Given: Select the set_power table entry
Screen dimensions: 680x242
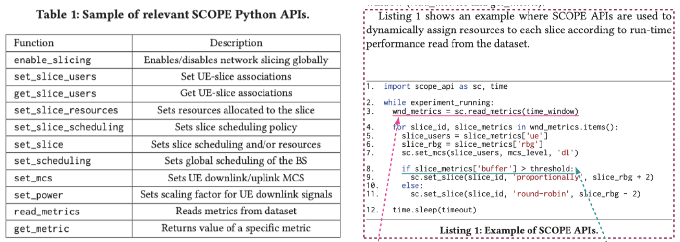Looking at the screenshot, I should tap(38, 194).
